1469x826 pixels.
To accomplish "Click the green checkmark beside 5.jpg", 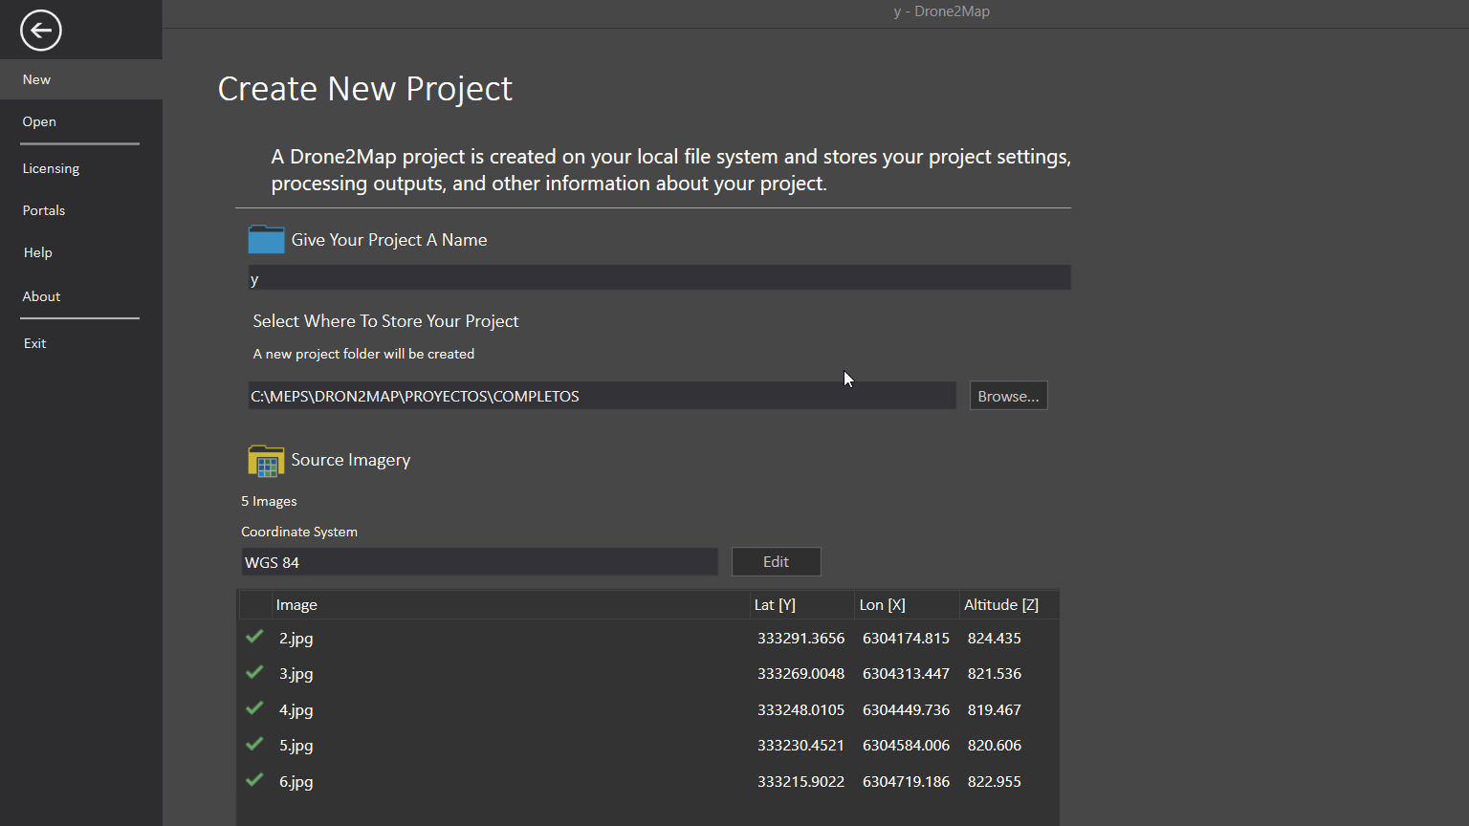I will pos(254,745).
